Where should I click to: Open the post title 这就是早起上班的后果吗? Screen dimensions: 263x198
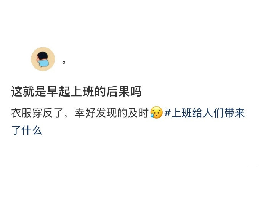pos(76,92)
